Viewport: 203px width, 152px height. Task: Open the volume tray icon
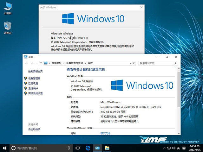(174, 148)
